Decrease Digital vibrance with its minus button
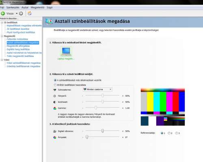Image resolution: width=203 pixels, height=162 pixels. coord(83,131)
